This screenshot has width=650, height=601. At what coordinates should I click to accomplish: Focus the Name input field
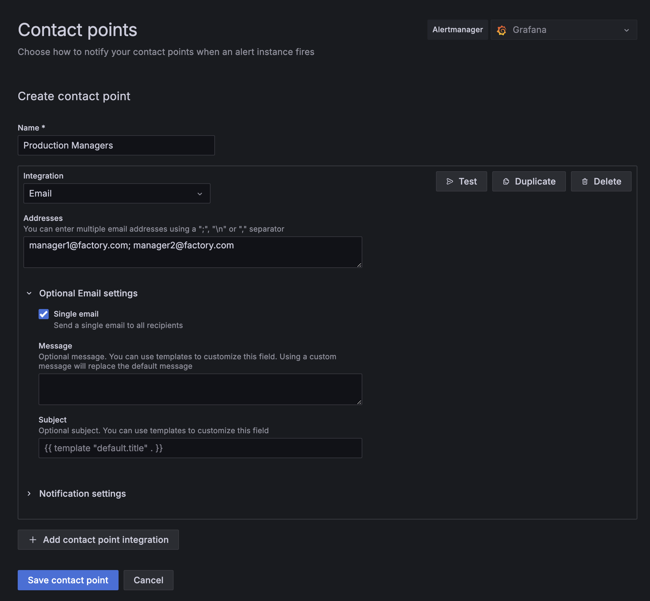(116, 145)
